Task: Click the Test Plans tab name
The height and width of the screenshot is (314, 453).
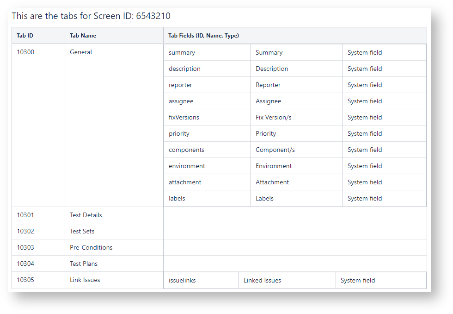Action: [84, 264]
